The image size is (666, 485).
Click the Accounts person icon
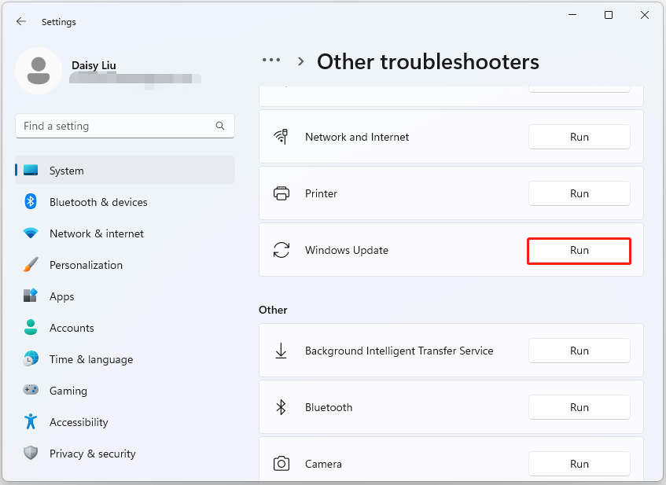[31, 328]
